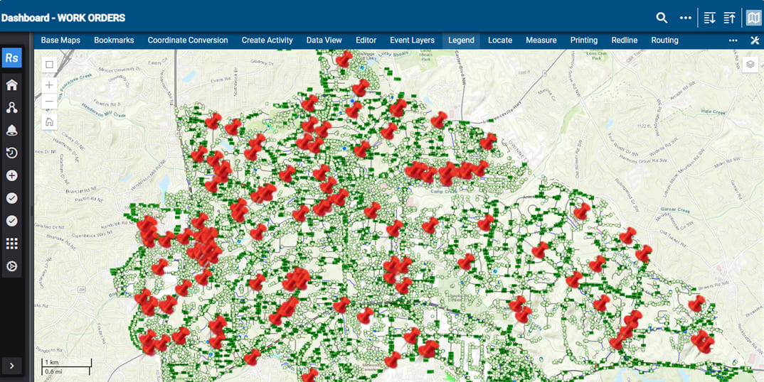The image size is (764, 382).
Task: Click the Dashboard - WORK ORDERS title
Action: (63, 18)
